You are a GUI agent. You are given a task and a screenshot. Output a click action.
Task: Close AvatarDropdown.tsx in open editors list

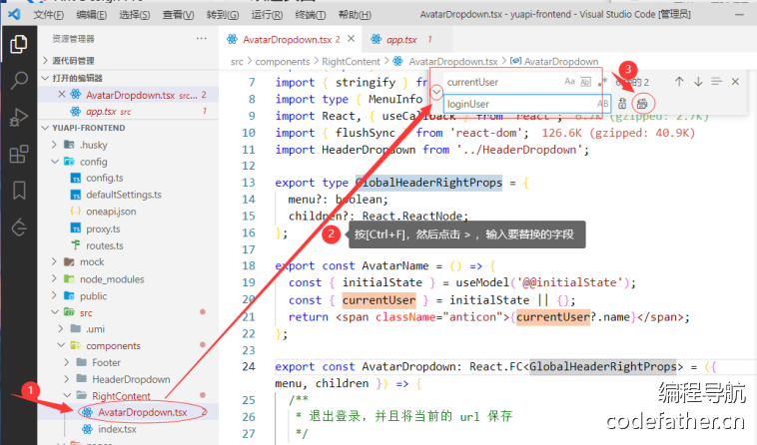(61, 94)
